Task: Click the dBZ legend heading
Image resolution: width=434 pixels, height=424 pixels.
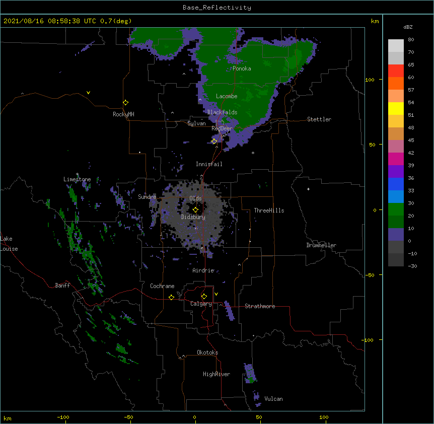Action: click(408, 27)
